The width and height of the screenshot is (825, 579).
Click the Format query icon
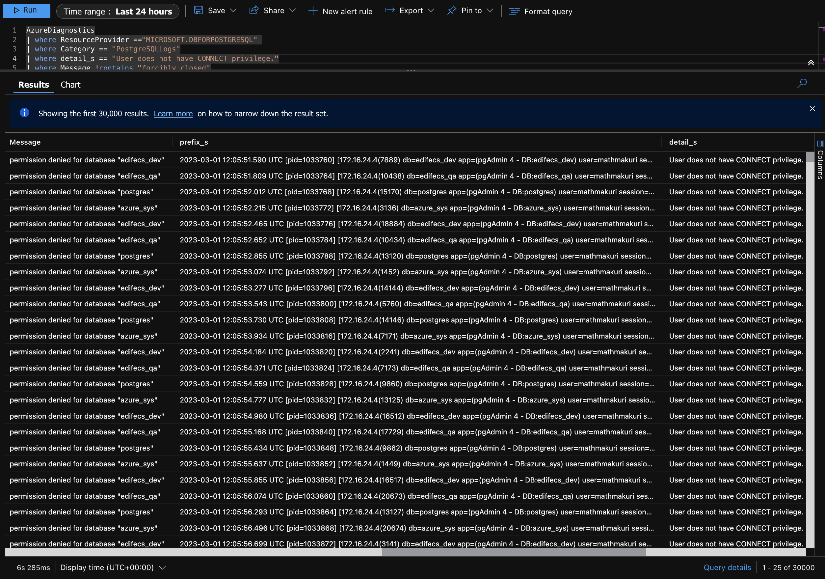pyautogui.click(x=514, y=12)
